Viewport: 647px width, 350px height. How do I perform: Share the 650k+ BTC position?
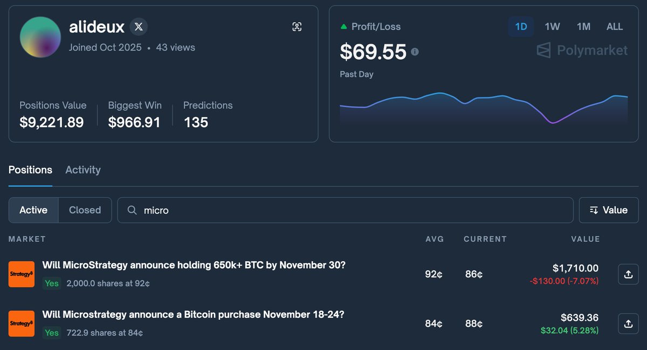coord(628,274)
